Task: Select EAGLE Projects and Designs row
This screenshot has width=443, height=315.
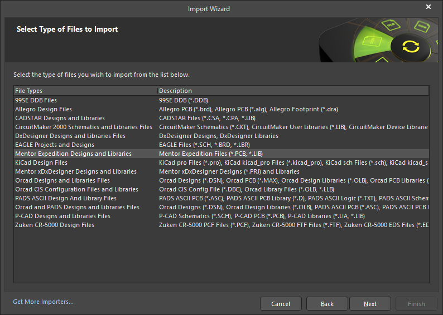Action: 54,145
